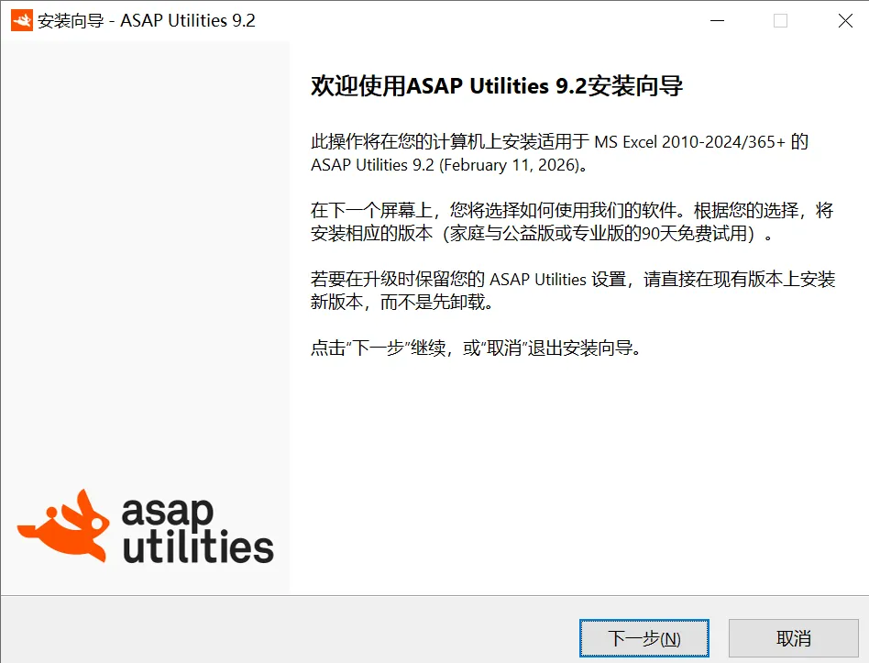Viewport: 869px width, 663px height.
Task: Click the line 新版本，而不是先卸载
Action: coord(401,302)
